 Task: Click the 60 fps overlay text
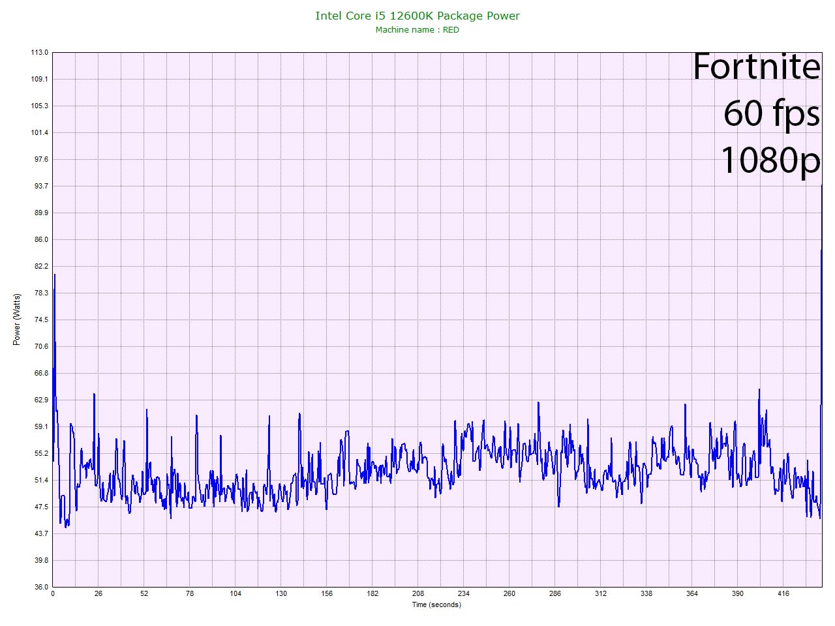771,113
